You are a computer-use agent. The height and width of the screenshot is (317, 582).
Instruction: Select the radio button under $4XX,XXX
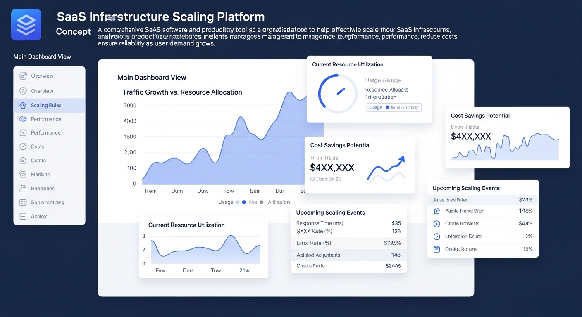[312, 179]
